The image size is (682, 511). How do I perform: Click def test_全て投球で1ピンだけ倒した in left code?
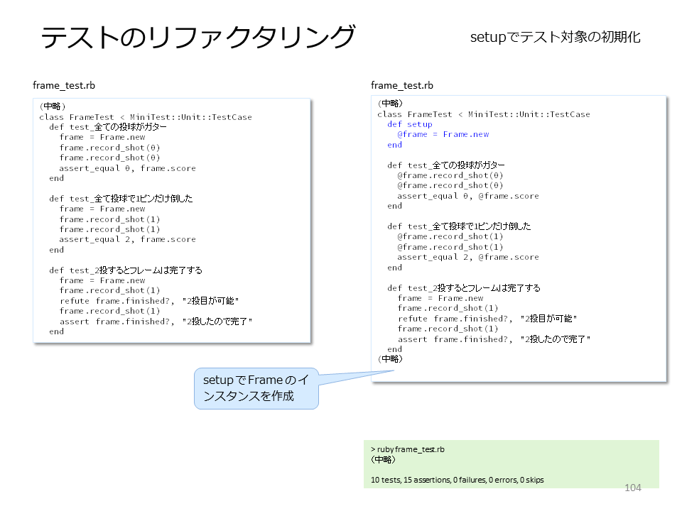click(121, 199)
